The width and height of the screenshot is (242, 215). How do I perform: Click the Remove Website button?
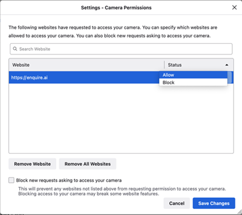[x=32, y=164]
